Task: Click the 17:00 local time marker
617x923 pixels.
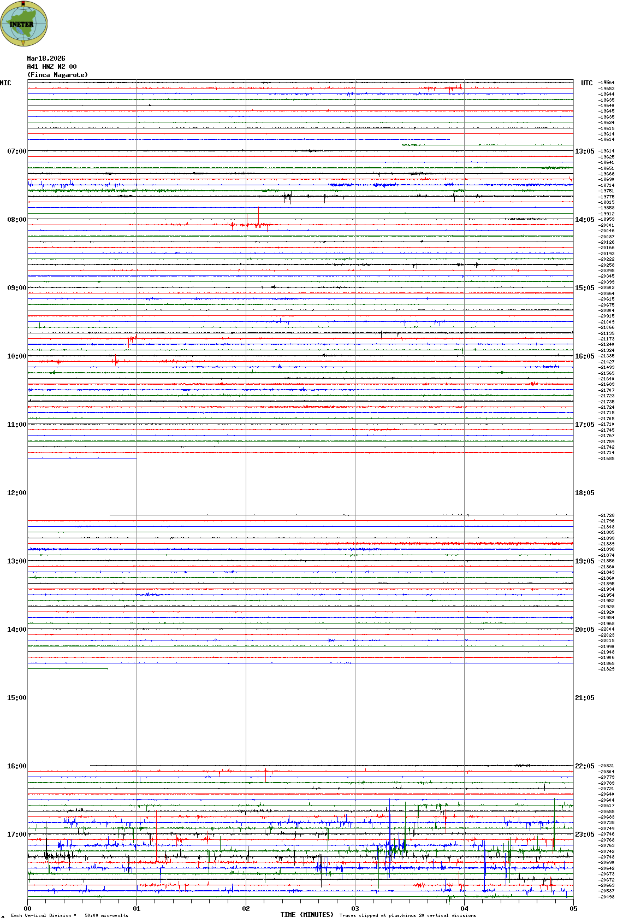Action: tap(16, 834)
